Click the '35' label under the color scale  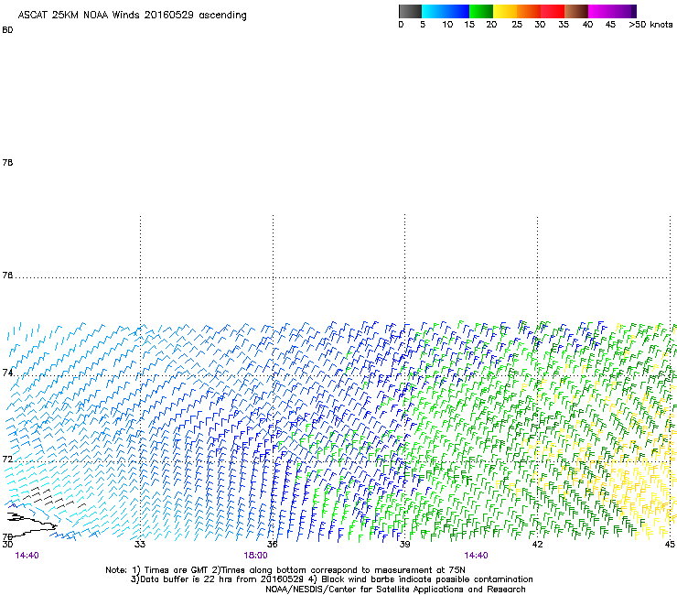(564, 24)
